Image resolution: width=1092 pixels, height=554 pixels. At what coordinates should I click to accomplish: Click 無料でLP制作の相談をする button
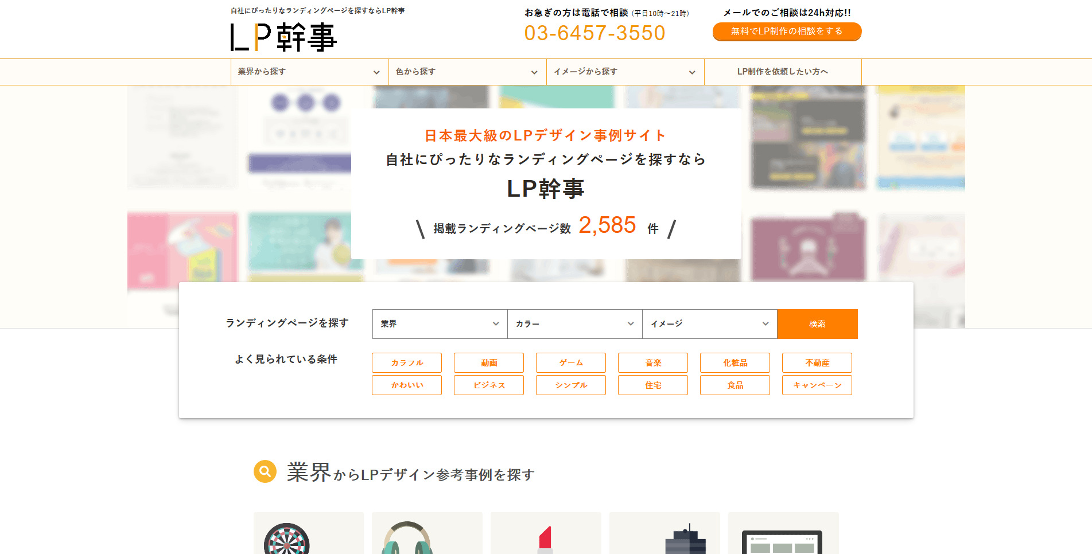coord(787,32)
